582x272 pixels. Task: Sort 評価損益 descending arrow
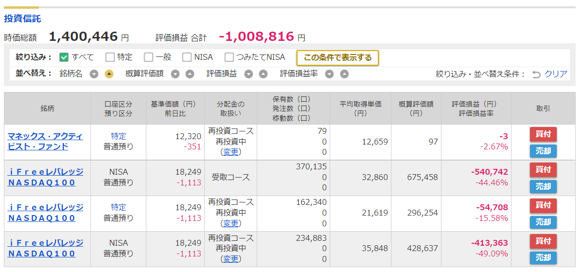pos(248,74)
